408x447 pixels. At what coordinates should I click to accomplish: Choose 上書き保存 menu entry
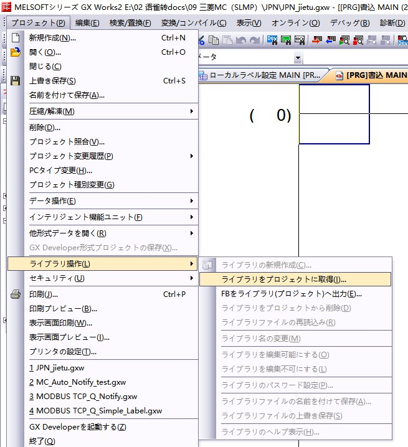tap(103, 81)
